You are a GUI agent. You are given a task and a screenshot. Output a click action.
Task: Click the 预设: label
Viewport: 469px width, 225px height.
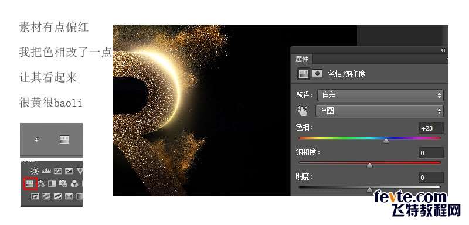pyautogui.click(x=304, y=96)
